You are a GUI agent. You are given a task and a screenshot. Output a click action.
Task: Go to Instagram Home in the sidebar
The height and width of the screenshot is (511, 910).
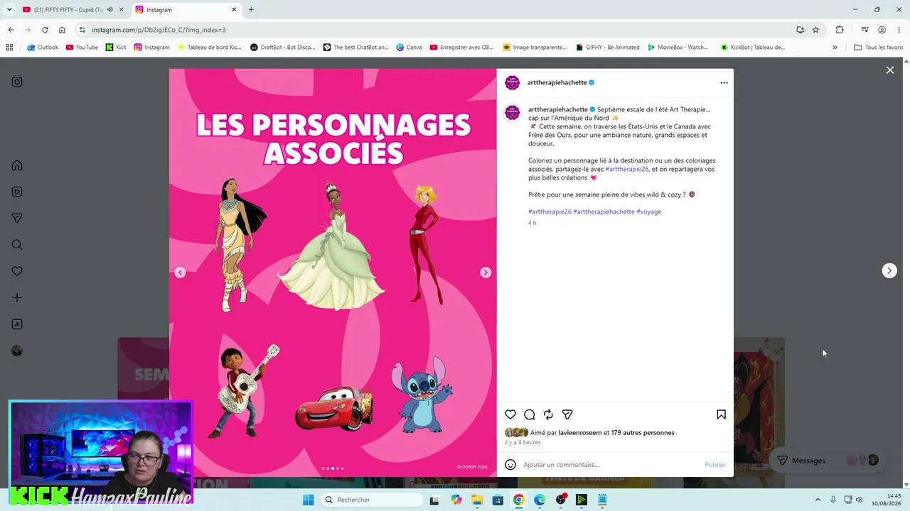click(17, 165)
